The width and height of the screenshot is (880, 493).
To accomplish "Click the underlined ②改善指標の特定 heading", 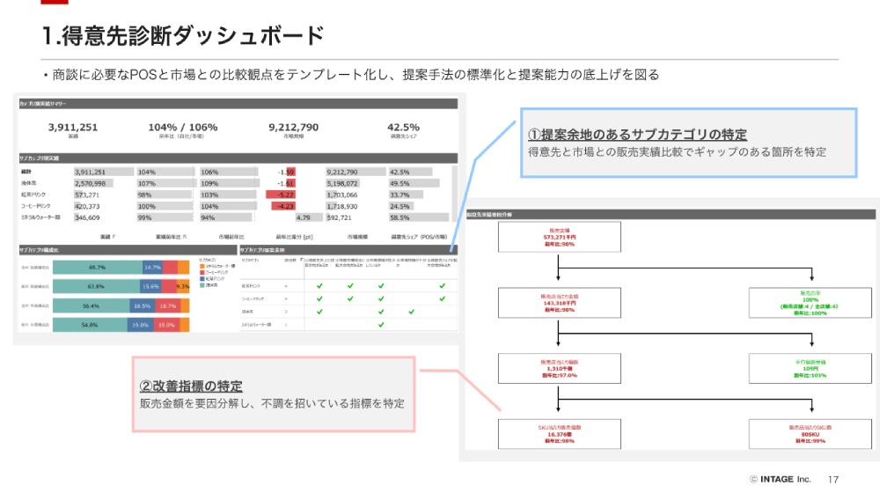I will pos(191,386).
